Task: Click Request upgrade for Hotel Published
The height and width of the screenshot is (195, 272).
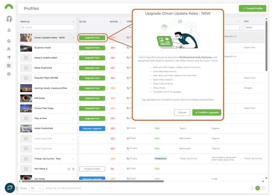Action: 92,128
